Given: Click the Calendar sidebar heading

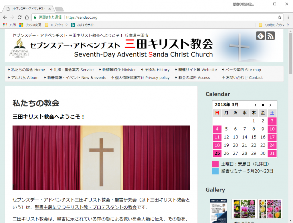Looking at the screenshot, I should click(218, 94).
